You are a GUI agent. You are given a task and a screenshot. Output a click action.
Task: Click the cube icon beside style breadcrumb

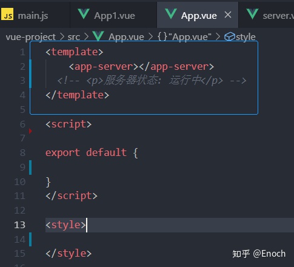pos(230,37)
